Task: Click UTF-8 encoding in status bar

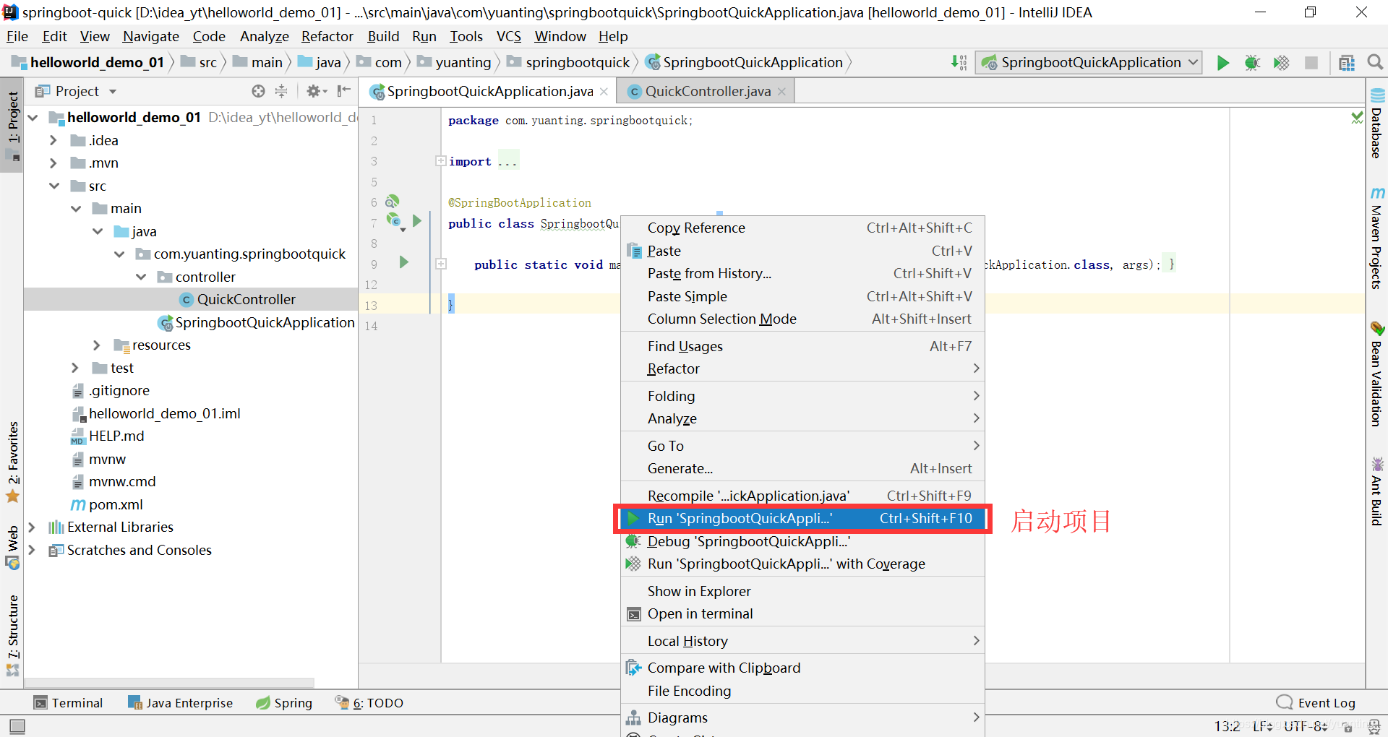Action: point(1306,726)
